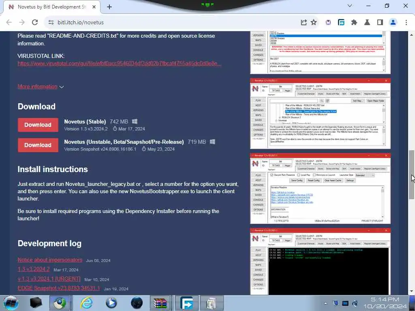Go forward in browser history
415x311 pixels.
(22, 23)
